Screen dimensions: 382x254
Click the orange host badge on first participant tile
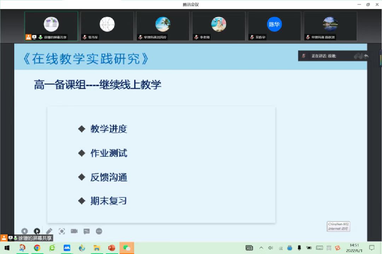[x=28, y=37]
